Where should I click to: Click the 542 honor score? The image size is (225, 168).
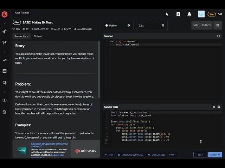[x=220, y=14]
